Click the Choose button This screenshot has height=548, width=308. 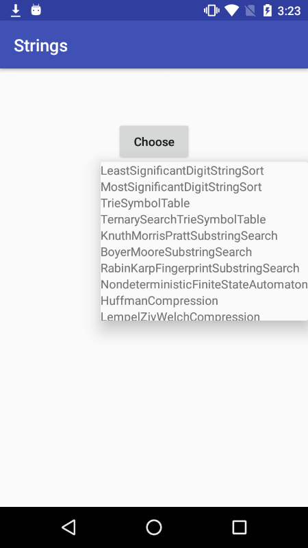[154, 142]
